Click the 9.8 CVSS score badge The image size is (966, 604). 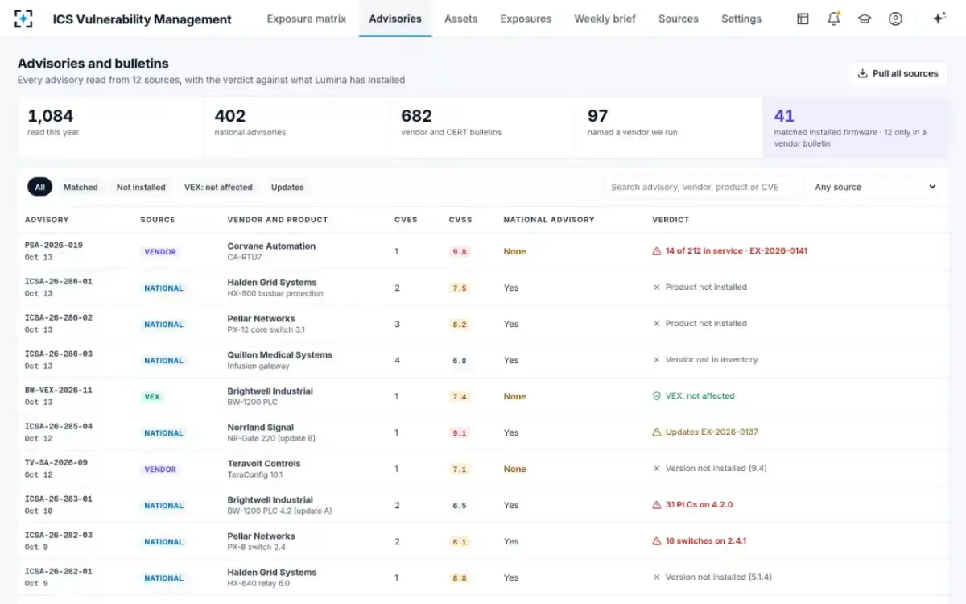click(x=460, y=251)
